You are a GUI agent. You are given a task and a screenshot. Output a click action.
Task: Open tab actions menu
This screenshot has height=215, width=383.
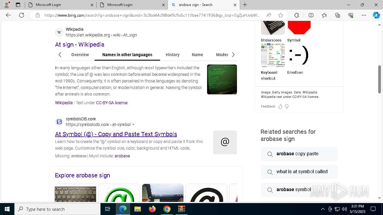(18, 5)
